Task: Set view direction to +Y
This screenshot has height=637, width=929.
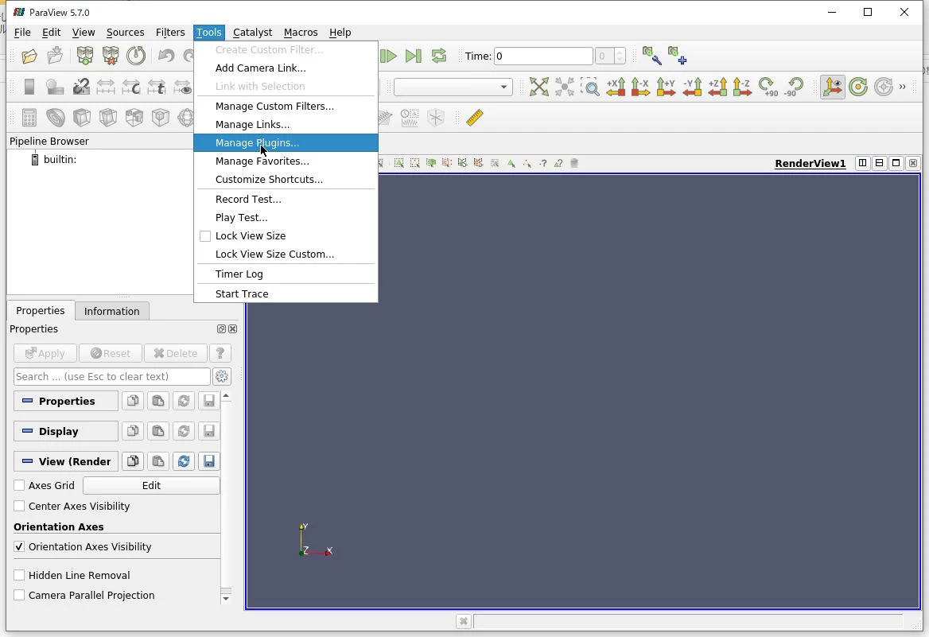Action: click(666, 87)
